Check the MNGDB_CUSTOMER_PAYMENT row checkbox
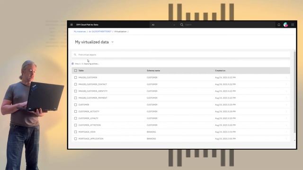 pyautogui.click(x=76, y=98)
